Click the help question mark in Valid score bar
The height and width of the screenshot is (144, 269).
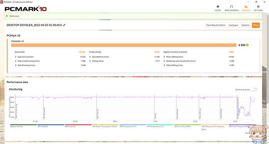point(259,16)
